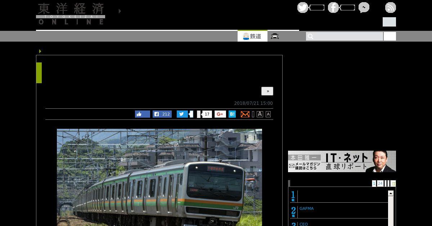The height and width of the screenshot is (226, 432).
Task: Click the ranking list scroll-up arrow
Action: (x=391, y=193)
